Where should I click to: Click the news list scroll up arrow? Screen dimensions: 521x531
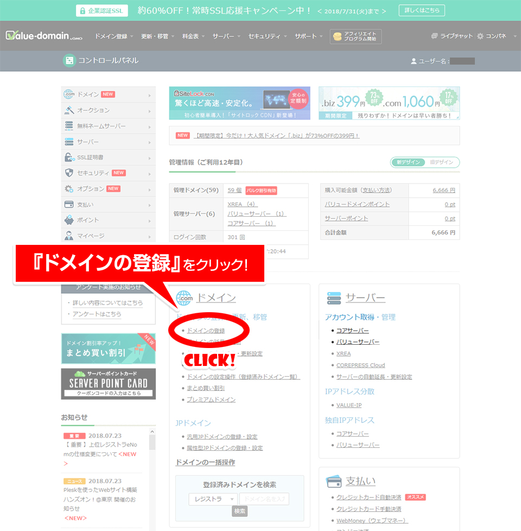[x=153, y=432]
